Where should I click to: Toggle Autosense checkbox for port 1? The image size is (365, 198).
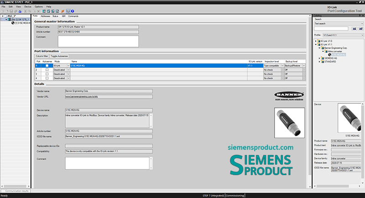pos(47,66)
